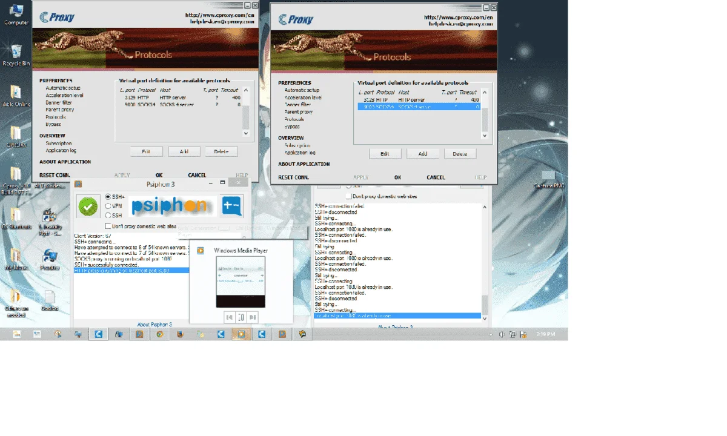Click CANCEL in right CProxy window

pyautogui.click(x=436, y=177)
